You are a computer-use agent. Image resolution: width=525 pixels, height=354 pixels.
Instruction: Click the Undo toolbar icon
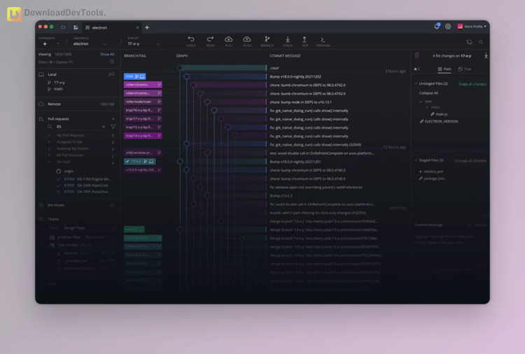(x=191, y=39)
